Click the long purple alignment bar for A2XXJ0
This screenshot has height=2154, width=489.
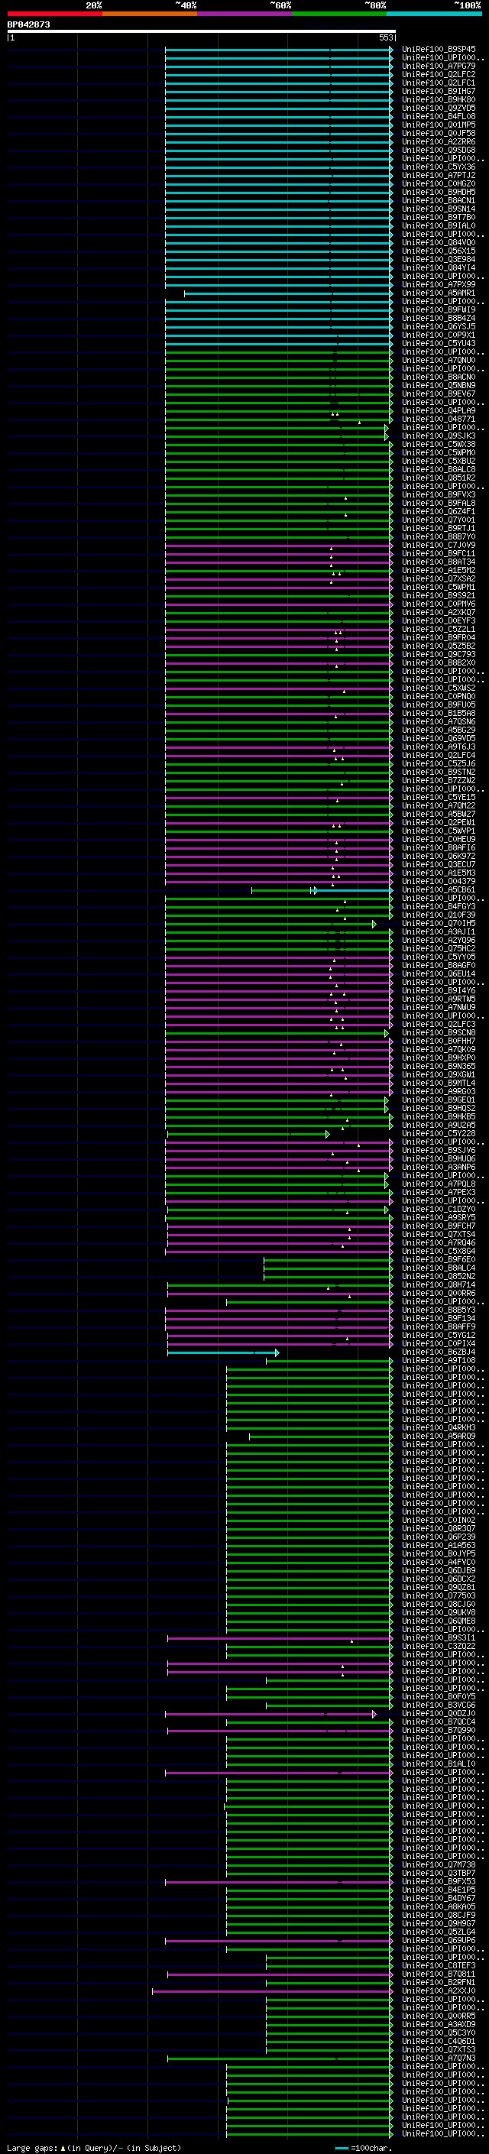(273, 1993)
